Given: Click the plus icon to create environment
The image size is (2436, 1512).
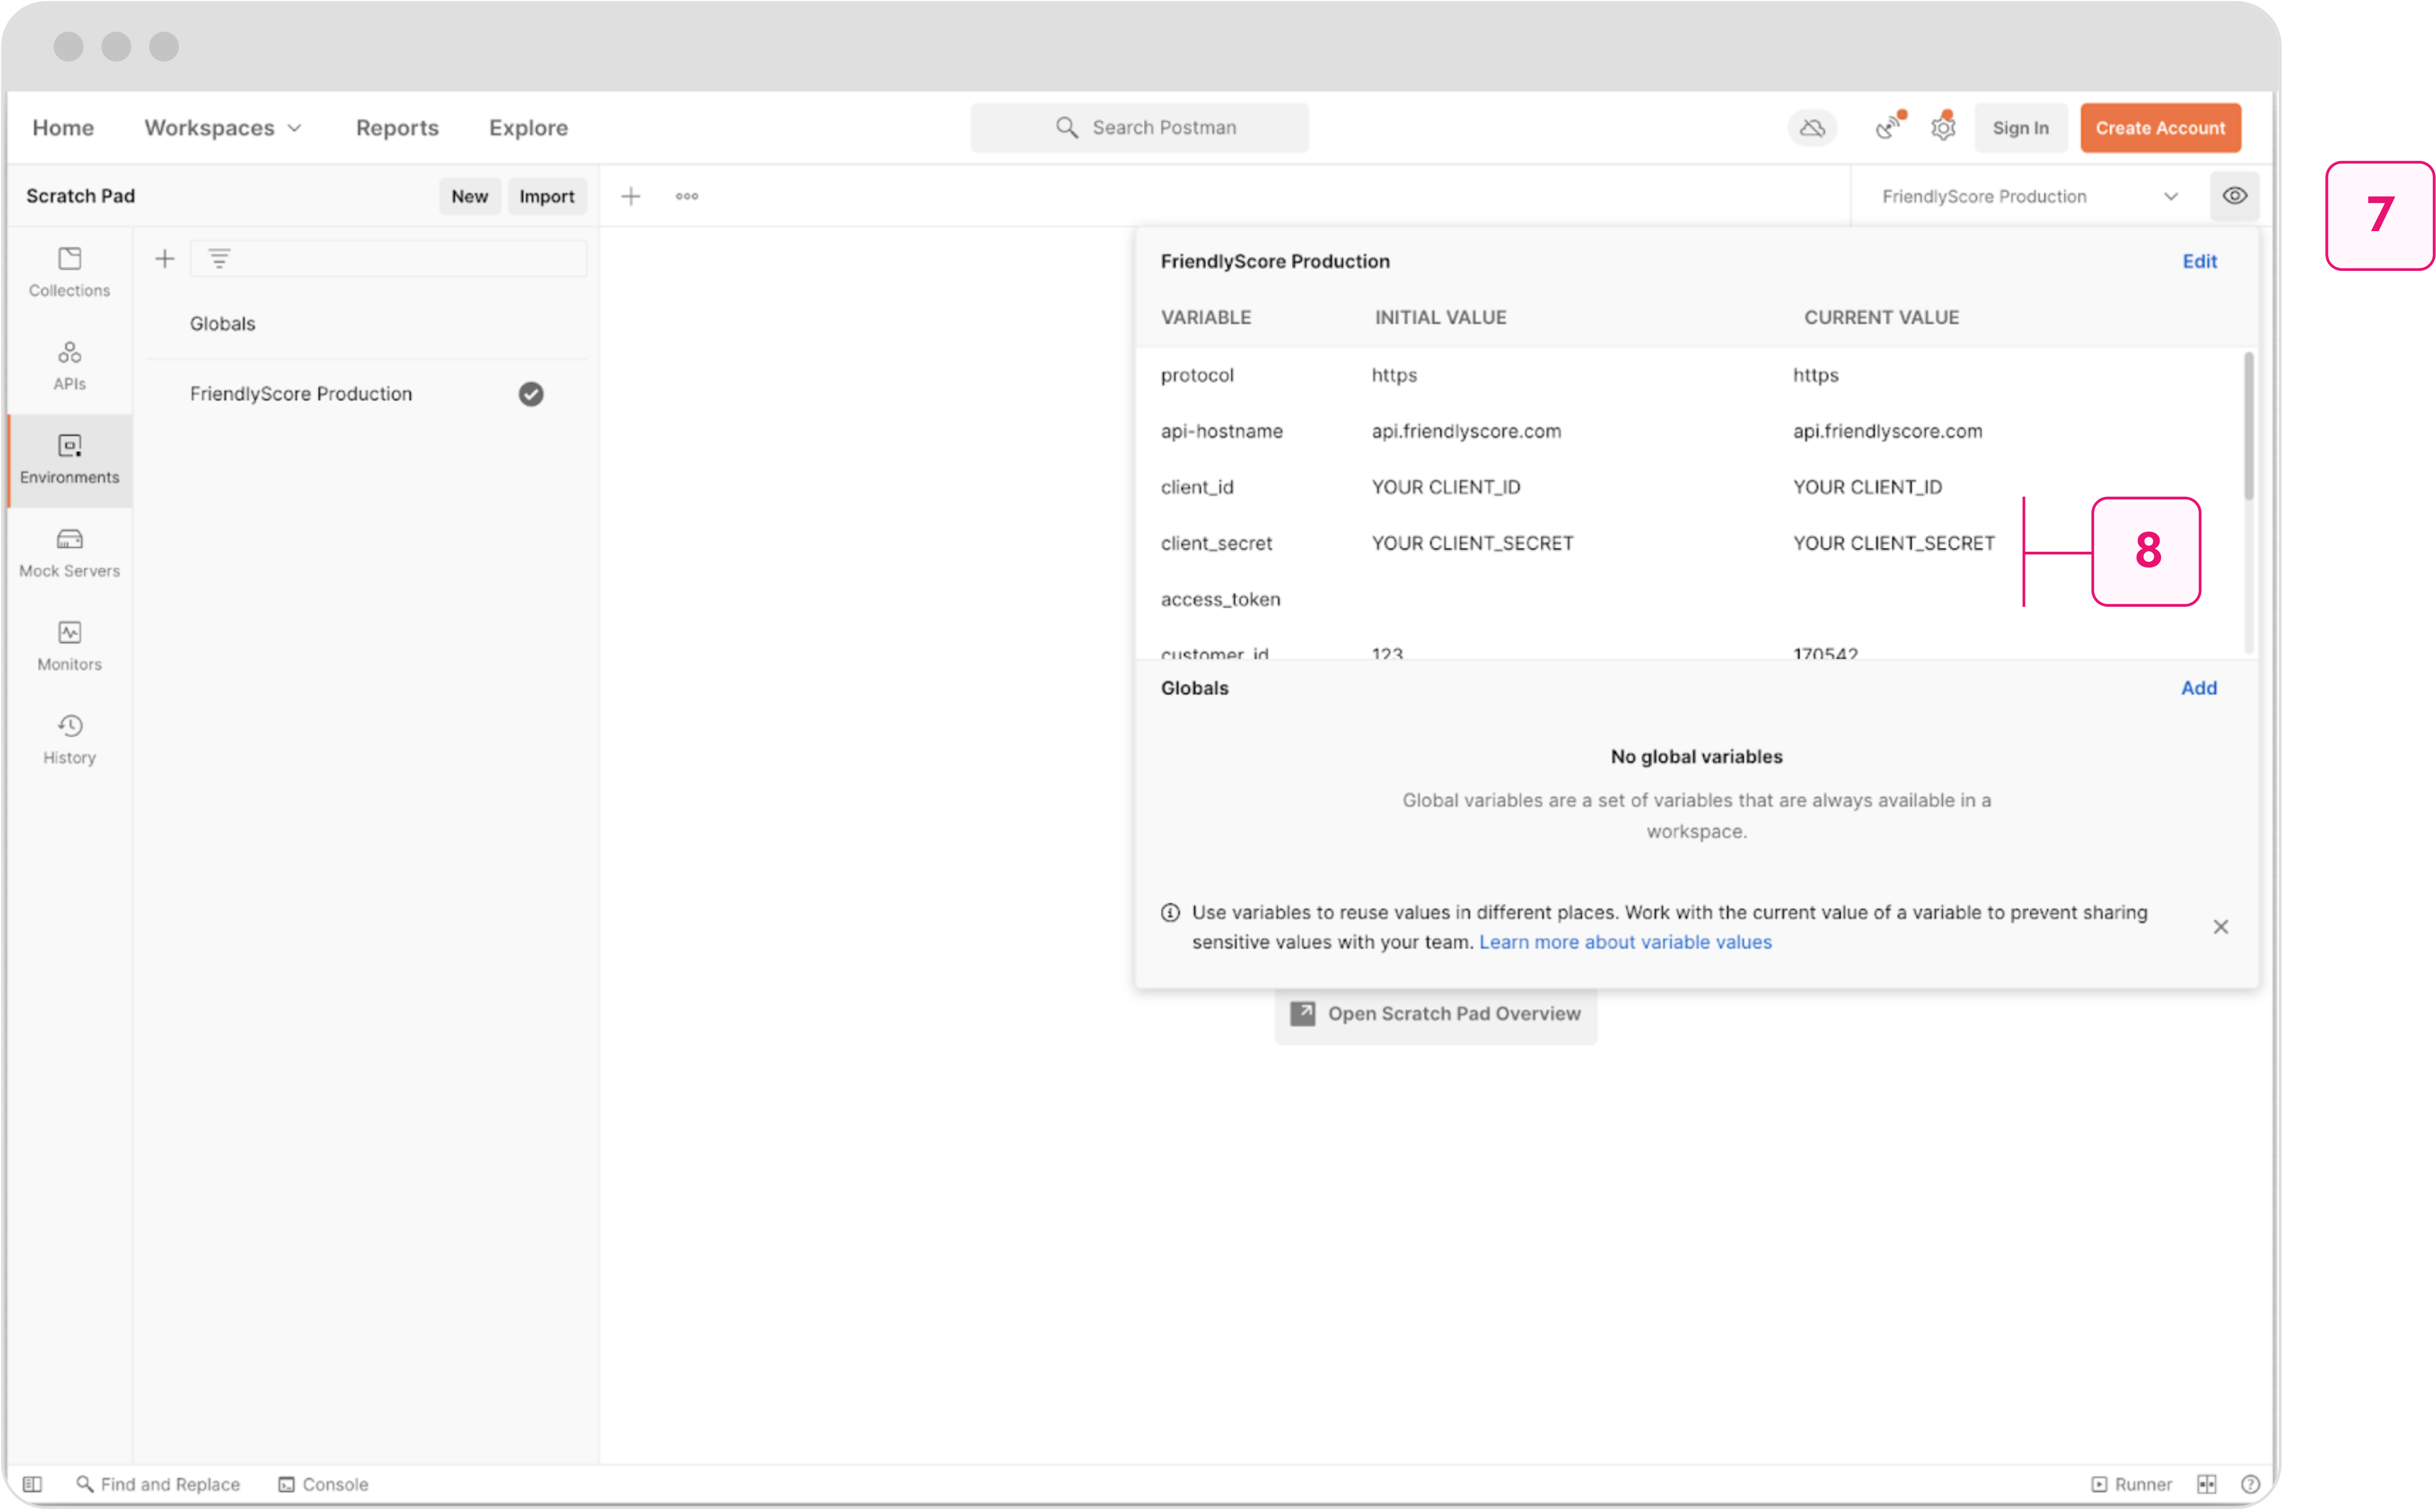Looking at the screenshot, I should [165, 259].
